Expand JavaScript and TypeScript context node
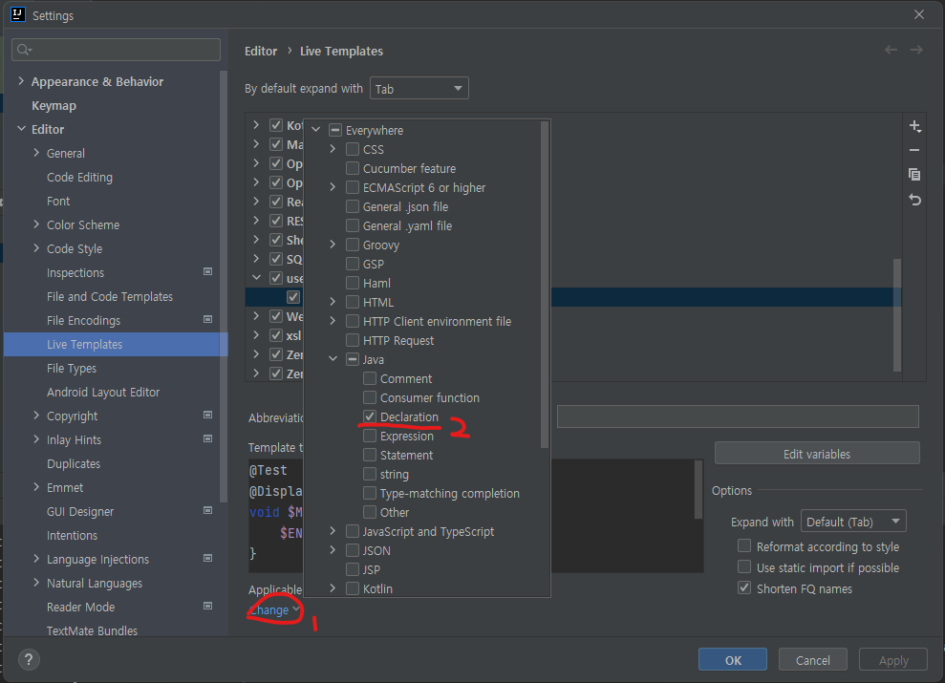945x683 pixels. tap(333, 531)
